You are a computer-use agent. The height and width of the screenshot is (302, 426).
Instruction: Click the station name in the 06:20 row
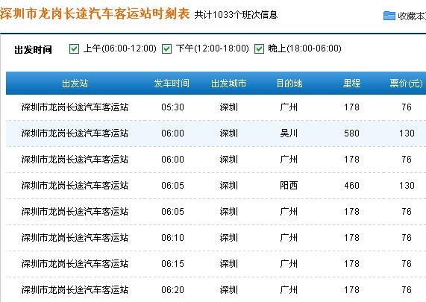[75, 290]
